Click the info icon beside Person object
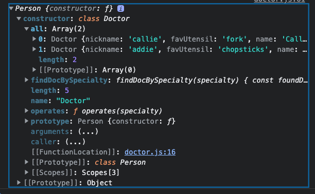Screen dimensions: 315x194 120,9
